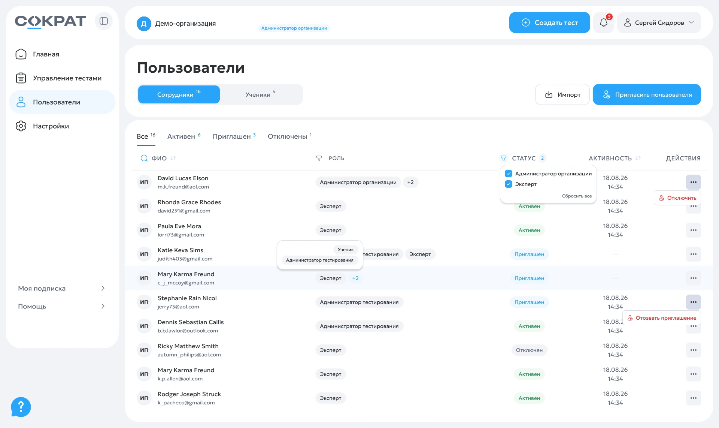The height and width of the screenshot is (428, 719).
Task: Switch to the Ученики tab
Action: (x=261, y=94)
